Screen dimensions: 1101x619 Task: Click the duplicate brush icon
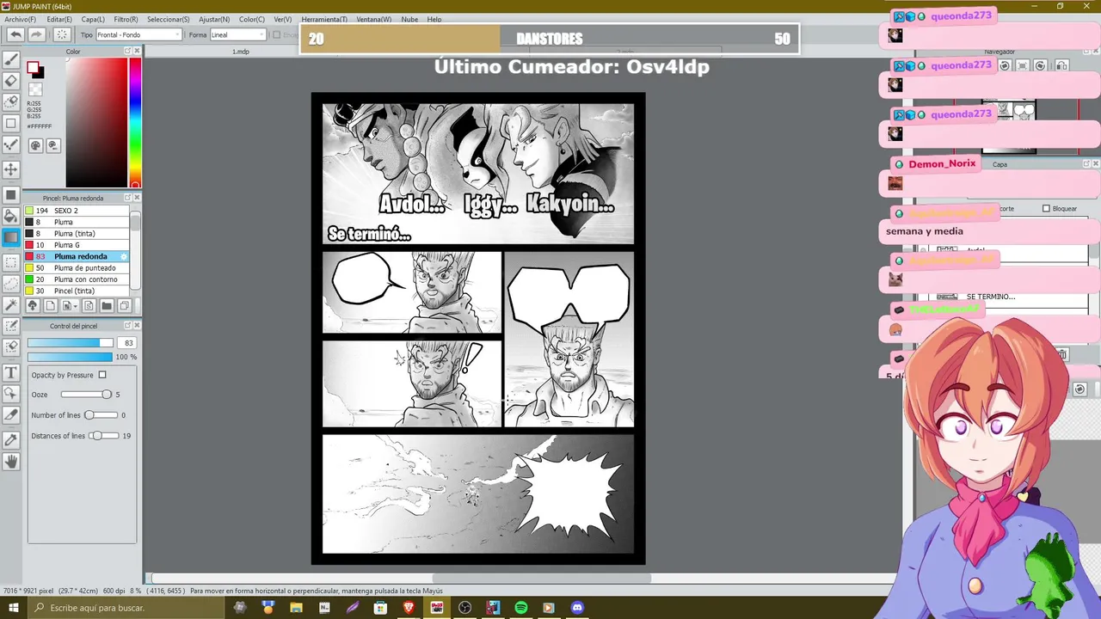click(125, 306)
